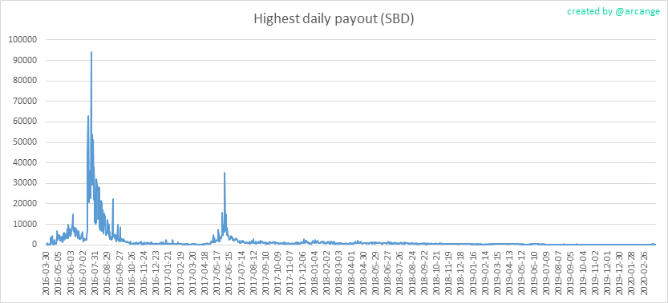Image resolution: width=668 pixels, height=303 pixels.
Task: Click the x-axis date '2020-02-26'
Action: (x=645, y=273)
